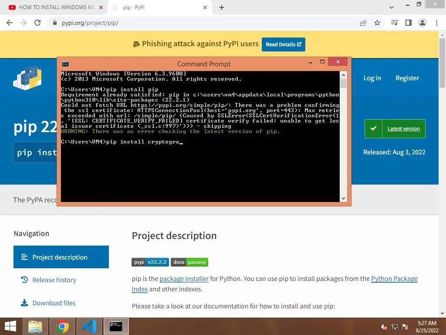446x335 pixels.
Task: Open Chrome side panel
Action: 409,23
